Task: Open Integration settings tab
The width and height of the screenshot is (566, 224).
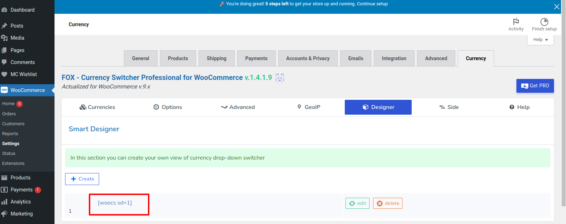Action: click(x=394, y=58)
